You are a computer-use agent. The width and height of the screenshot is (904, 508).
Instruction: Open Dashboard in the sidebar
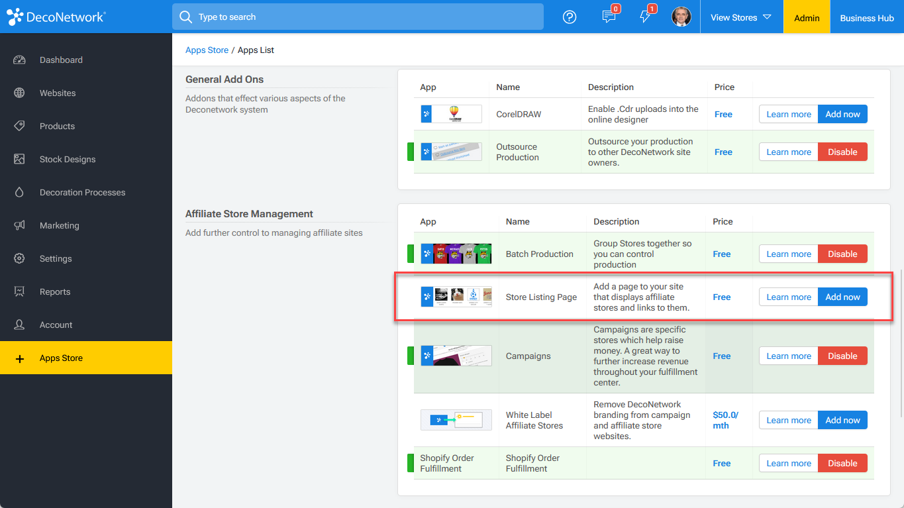click(86, 60)
